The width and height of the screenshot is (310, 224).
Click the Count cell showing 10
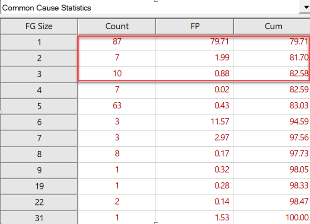[x=117, y=74]
